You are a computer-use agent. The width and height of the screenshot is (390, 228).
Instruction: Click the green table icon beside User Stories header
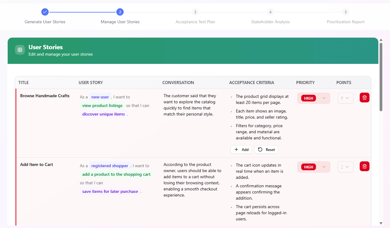pos(20,50)
